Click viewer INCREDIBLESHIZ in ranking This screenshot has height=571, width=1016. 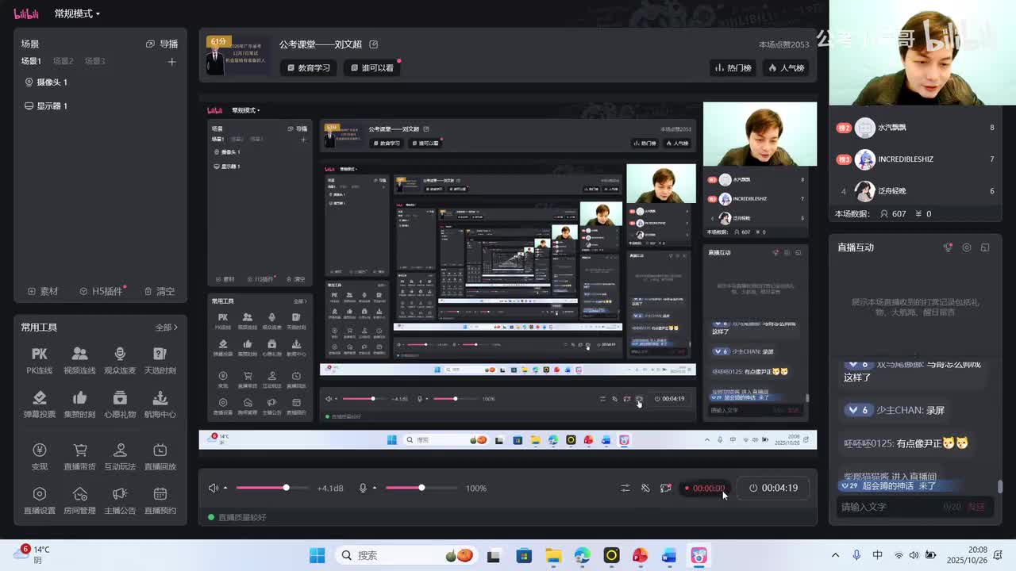(915, 159)
